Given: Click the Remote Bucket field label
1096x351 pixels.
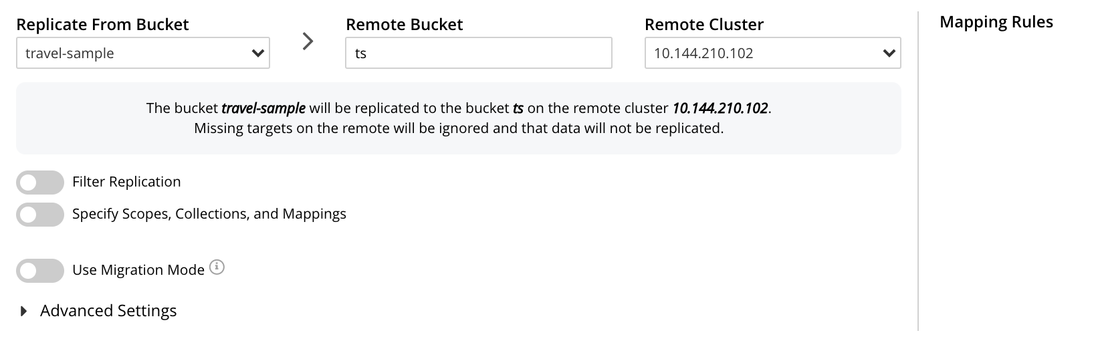Looking at the screenshot, I should (404, 25).
